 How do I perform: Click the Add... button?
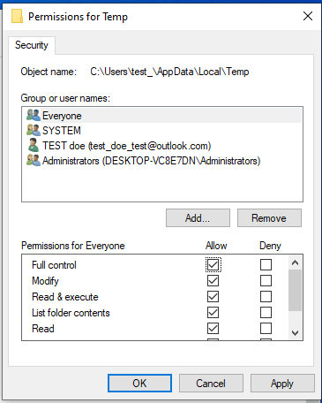(198, 218)
